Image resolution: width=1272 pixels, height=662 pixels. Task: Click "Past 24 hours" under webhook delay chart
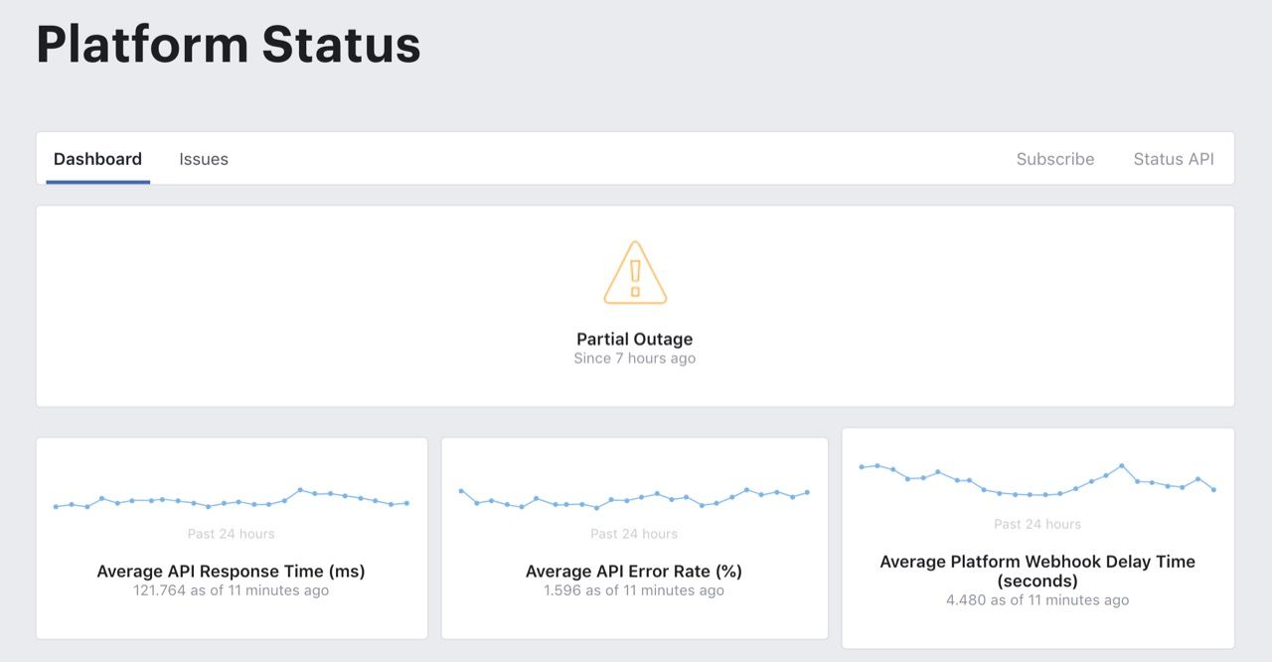1037,524
